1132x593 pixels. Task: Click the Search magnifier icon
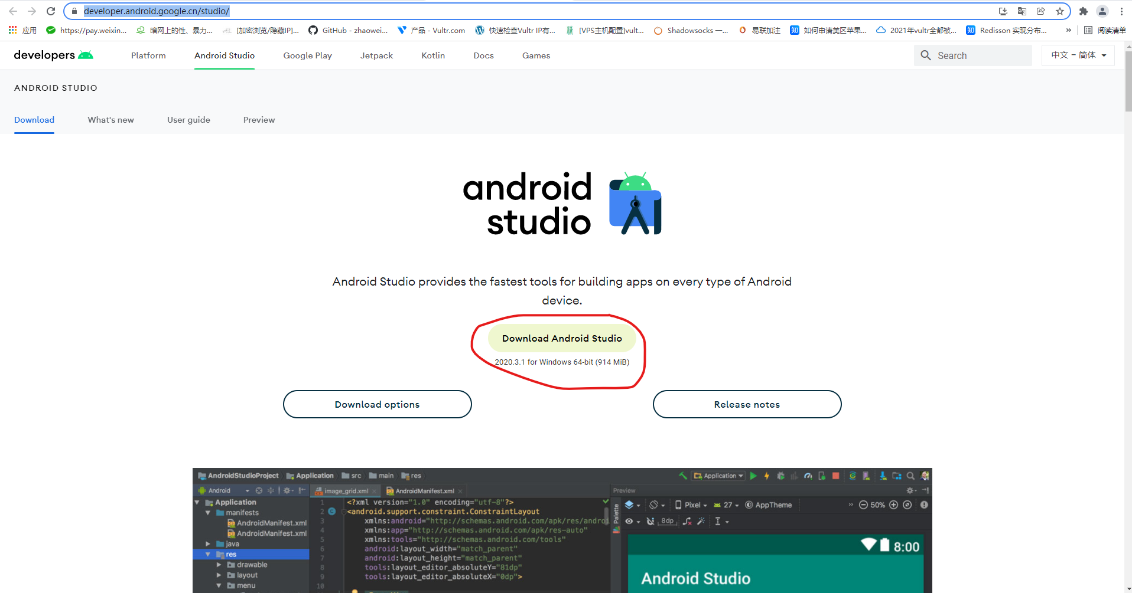pyautogui.click(x=926, y=55)
